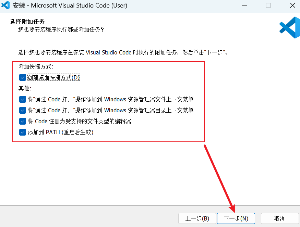Toggle 'Open with Code' file context menu checkbox
Viewport: 300px width, 227px height.
tap(23, 99)
